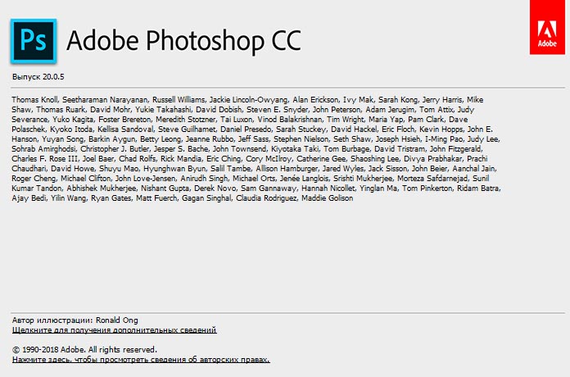Image resolution: width=570 pixels, height=377 pixels.
Task: Click the name Catherine Gee
Action: pos(321,159)
